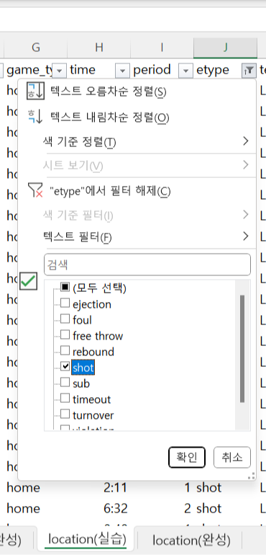This screenshot has height=555, width=266.
Task: Select column G header
Action: point(35,48)
